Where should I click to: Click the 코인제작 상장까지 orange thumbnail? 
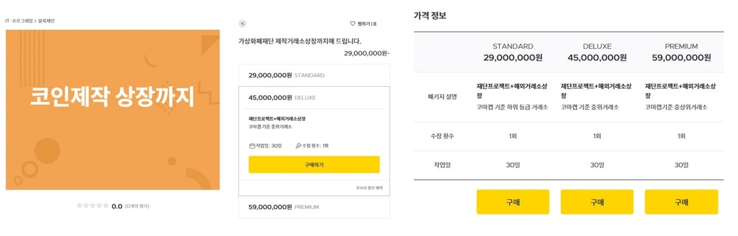click(x=113, y=110)
